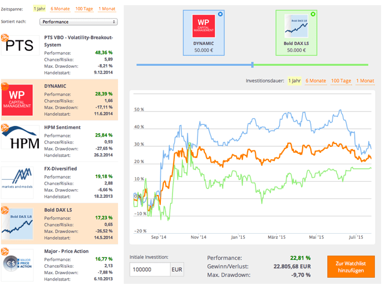The image size is (382, 284).
Task: Click the -27,65 % drawdown value
Action: coord(104,148)
